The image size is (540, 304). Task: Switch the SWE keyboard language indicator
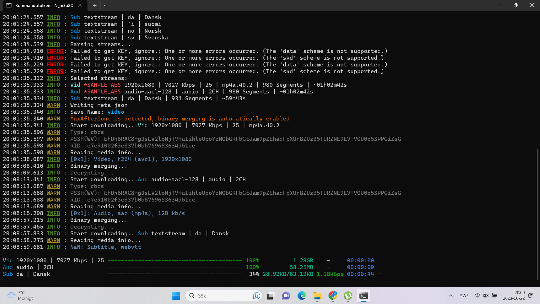(464, 296)
